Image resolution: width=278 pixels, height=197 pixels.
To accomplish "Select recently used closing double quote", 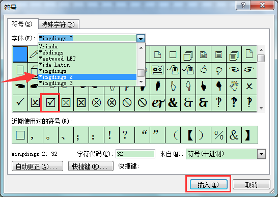I will pyautogui.click(x=158, y=135).
